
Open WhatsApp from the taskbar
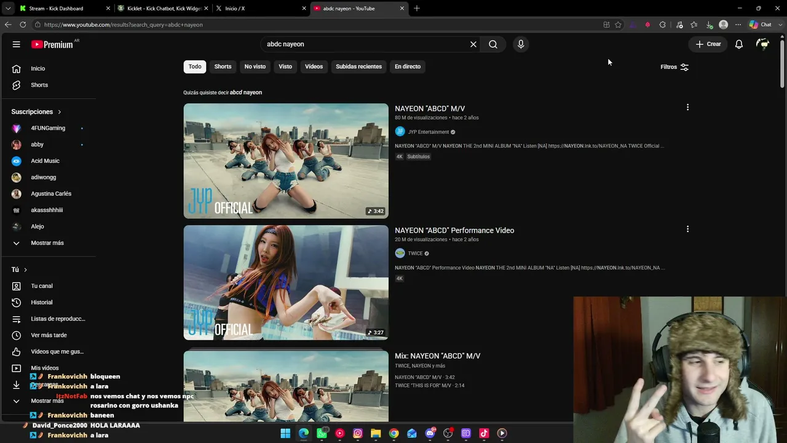click(322, 433)
